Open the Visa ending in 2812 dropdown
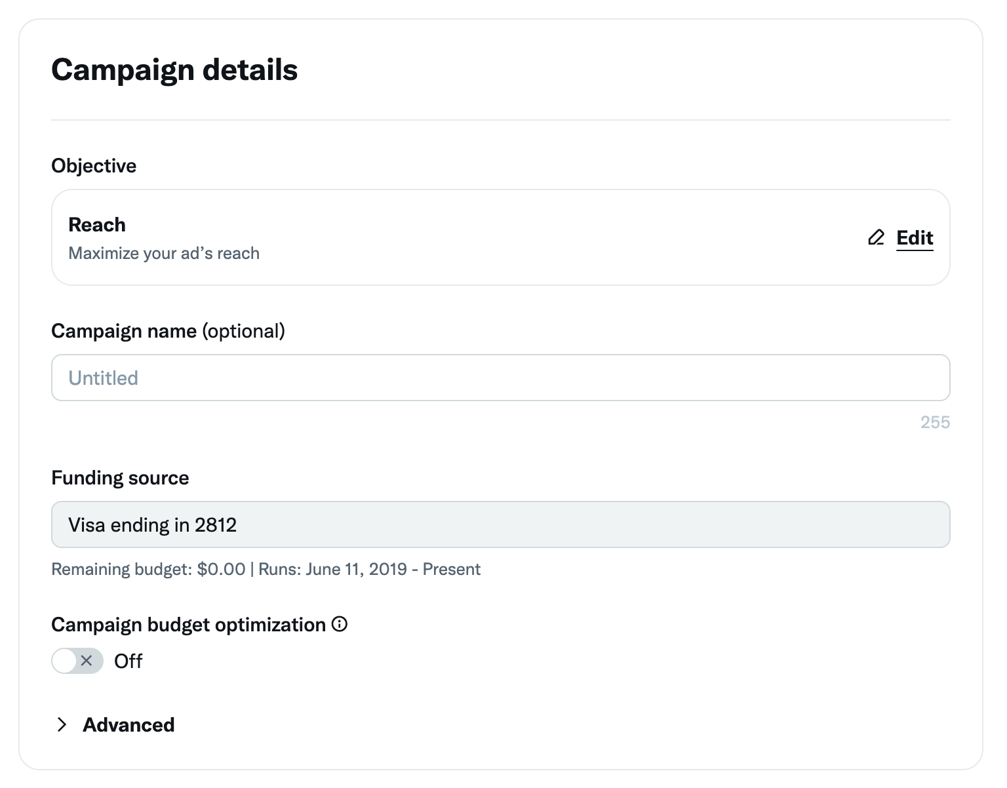 (x=500, y=524)
